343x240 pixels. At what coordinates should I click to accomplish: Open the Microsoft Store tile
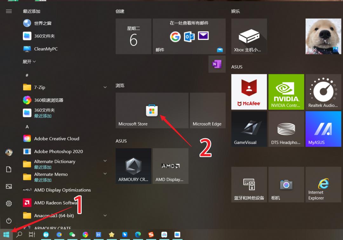pyautogui.click(x=152, y=110)
